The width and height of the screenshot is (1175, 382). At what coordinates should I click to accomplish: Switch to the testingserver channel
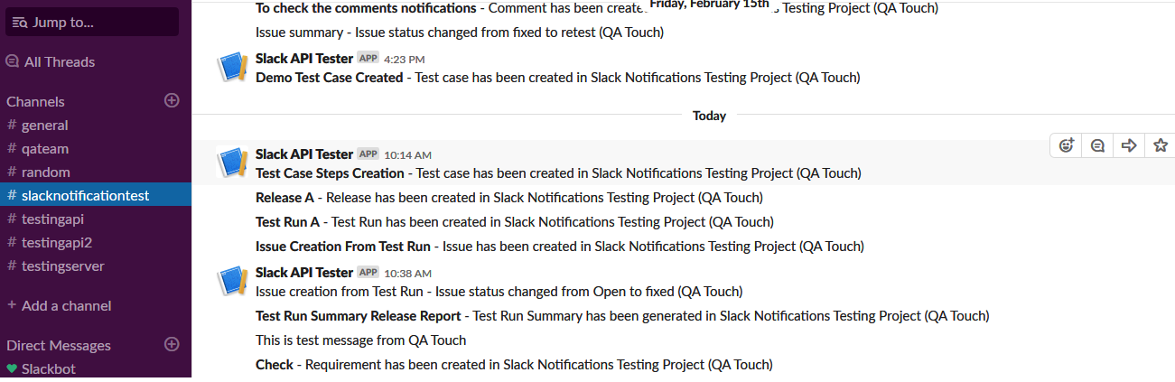tap(62, 266)
